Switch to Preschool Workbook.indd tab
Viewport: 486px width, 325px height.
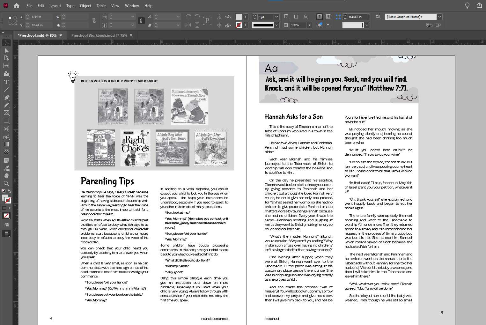click(x=99, y=35)
